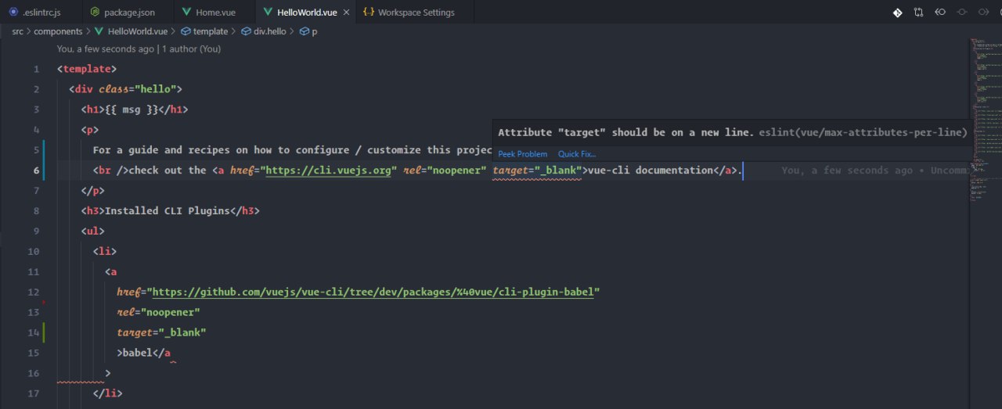Click the opening <p> tag on line 4
Screen dimensions: 1002x409
(90, 130)
